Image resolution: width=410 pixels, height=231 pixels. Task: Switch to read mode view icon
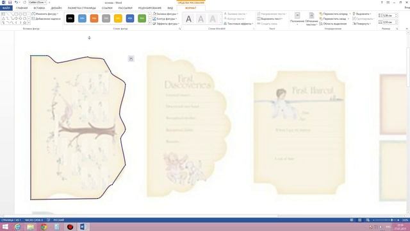[352, 220]
